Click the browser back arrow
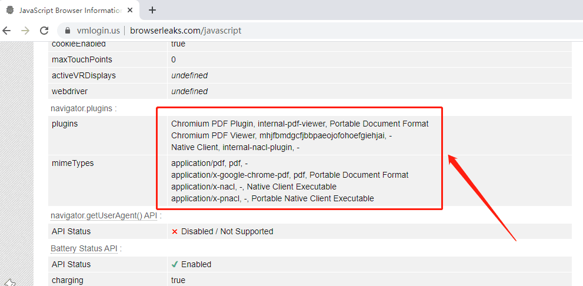 (x=7, y=31)
